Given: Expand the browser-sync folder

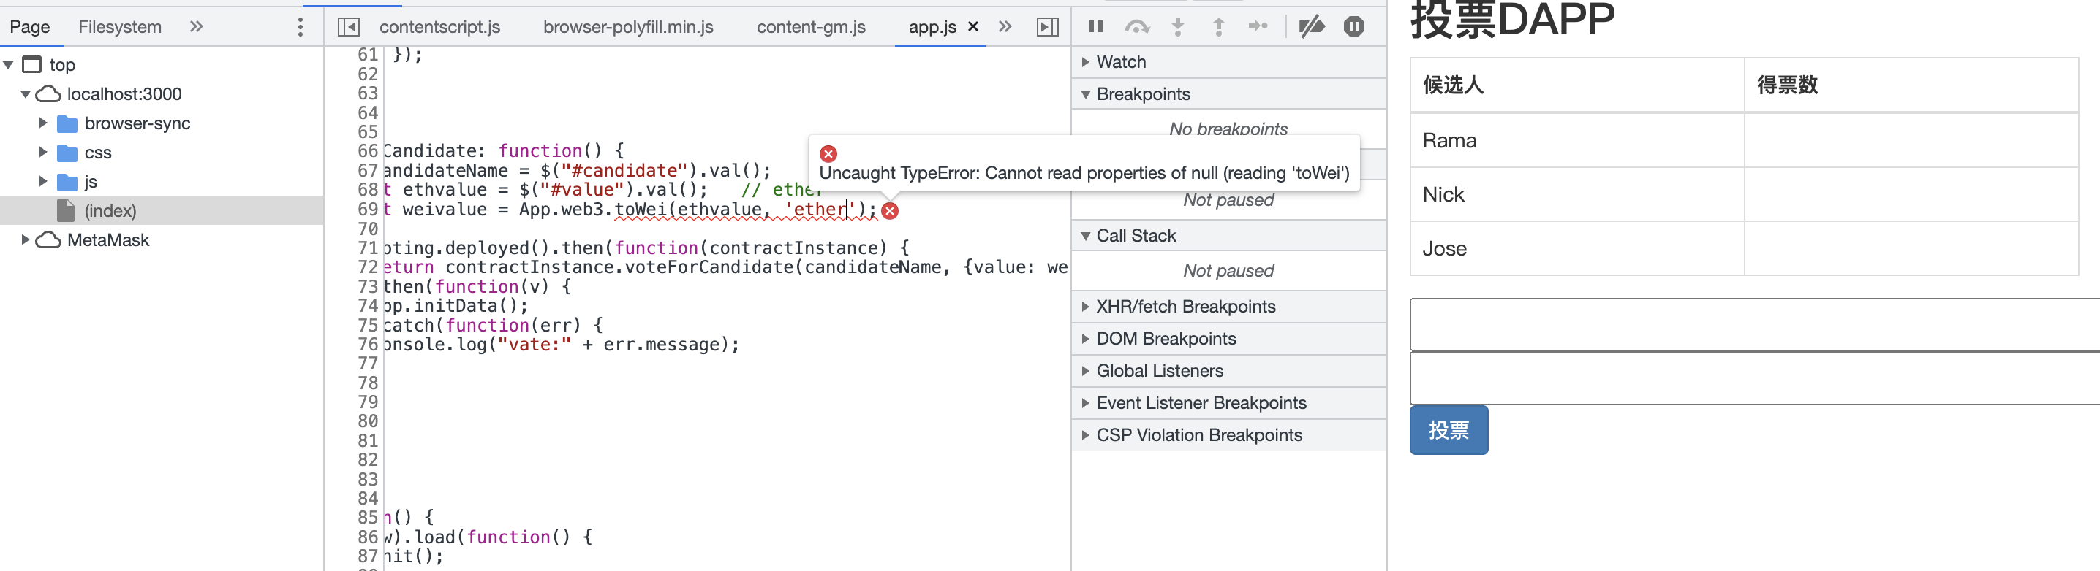Looking at the screenshot, I should pyautogui.click(x=43, y=123).
